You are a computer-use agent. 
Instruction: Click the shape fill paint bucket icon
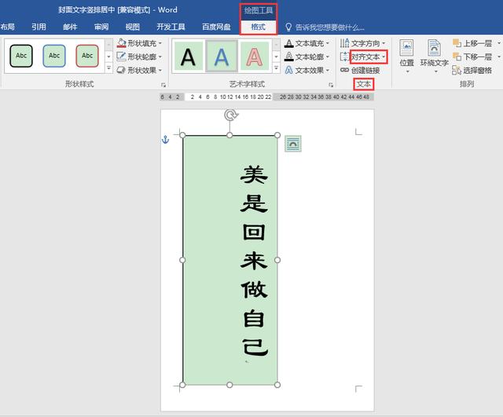click(121, 43)
